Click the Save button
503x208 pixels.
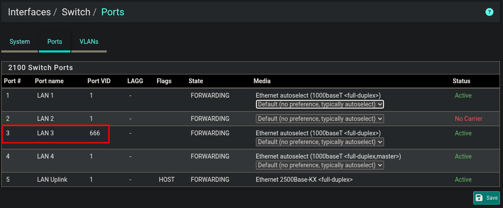tap(486, 198)
